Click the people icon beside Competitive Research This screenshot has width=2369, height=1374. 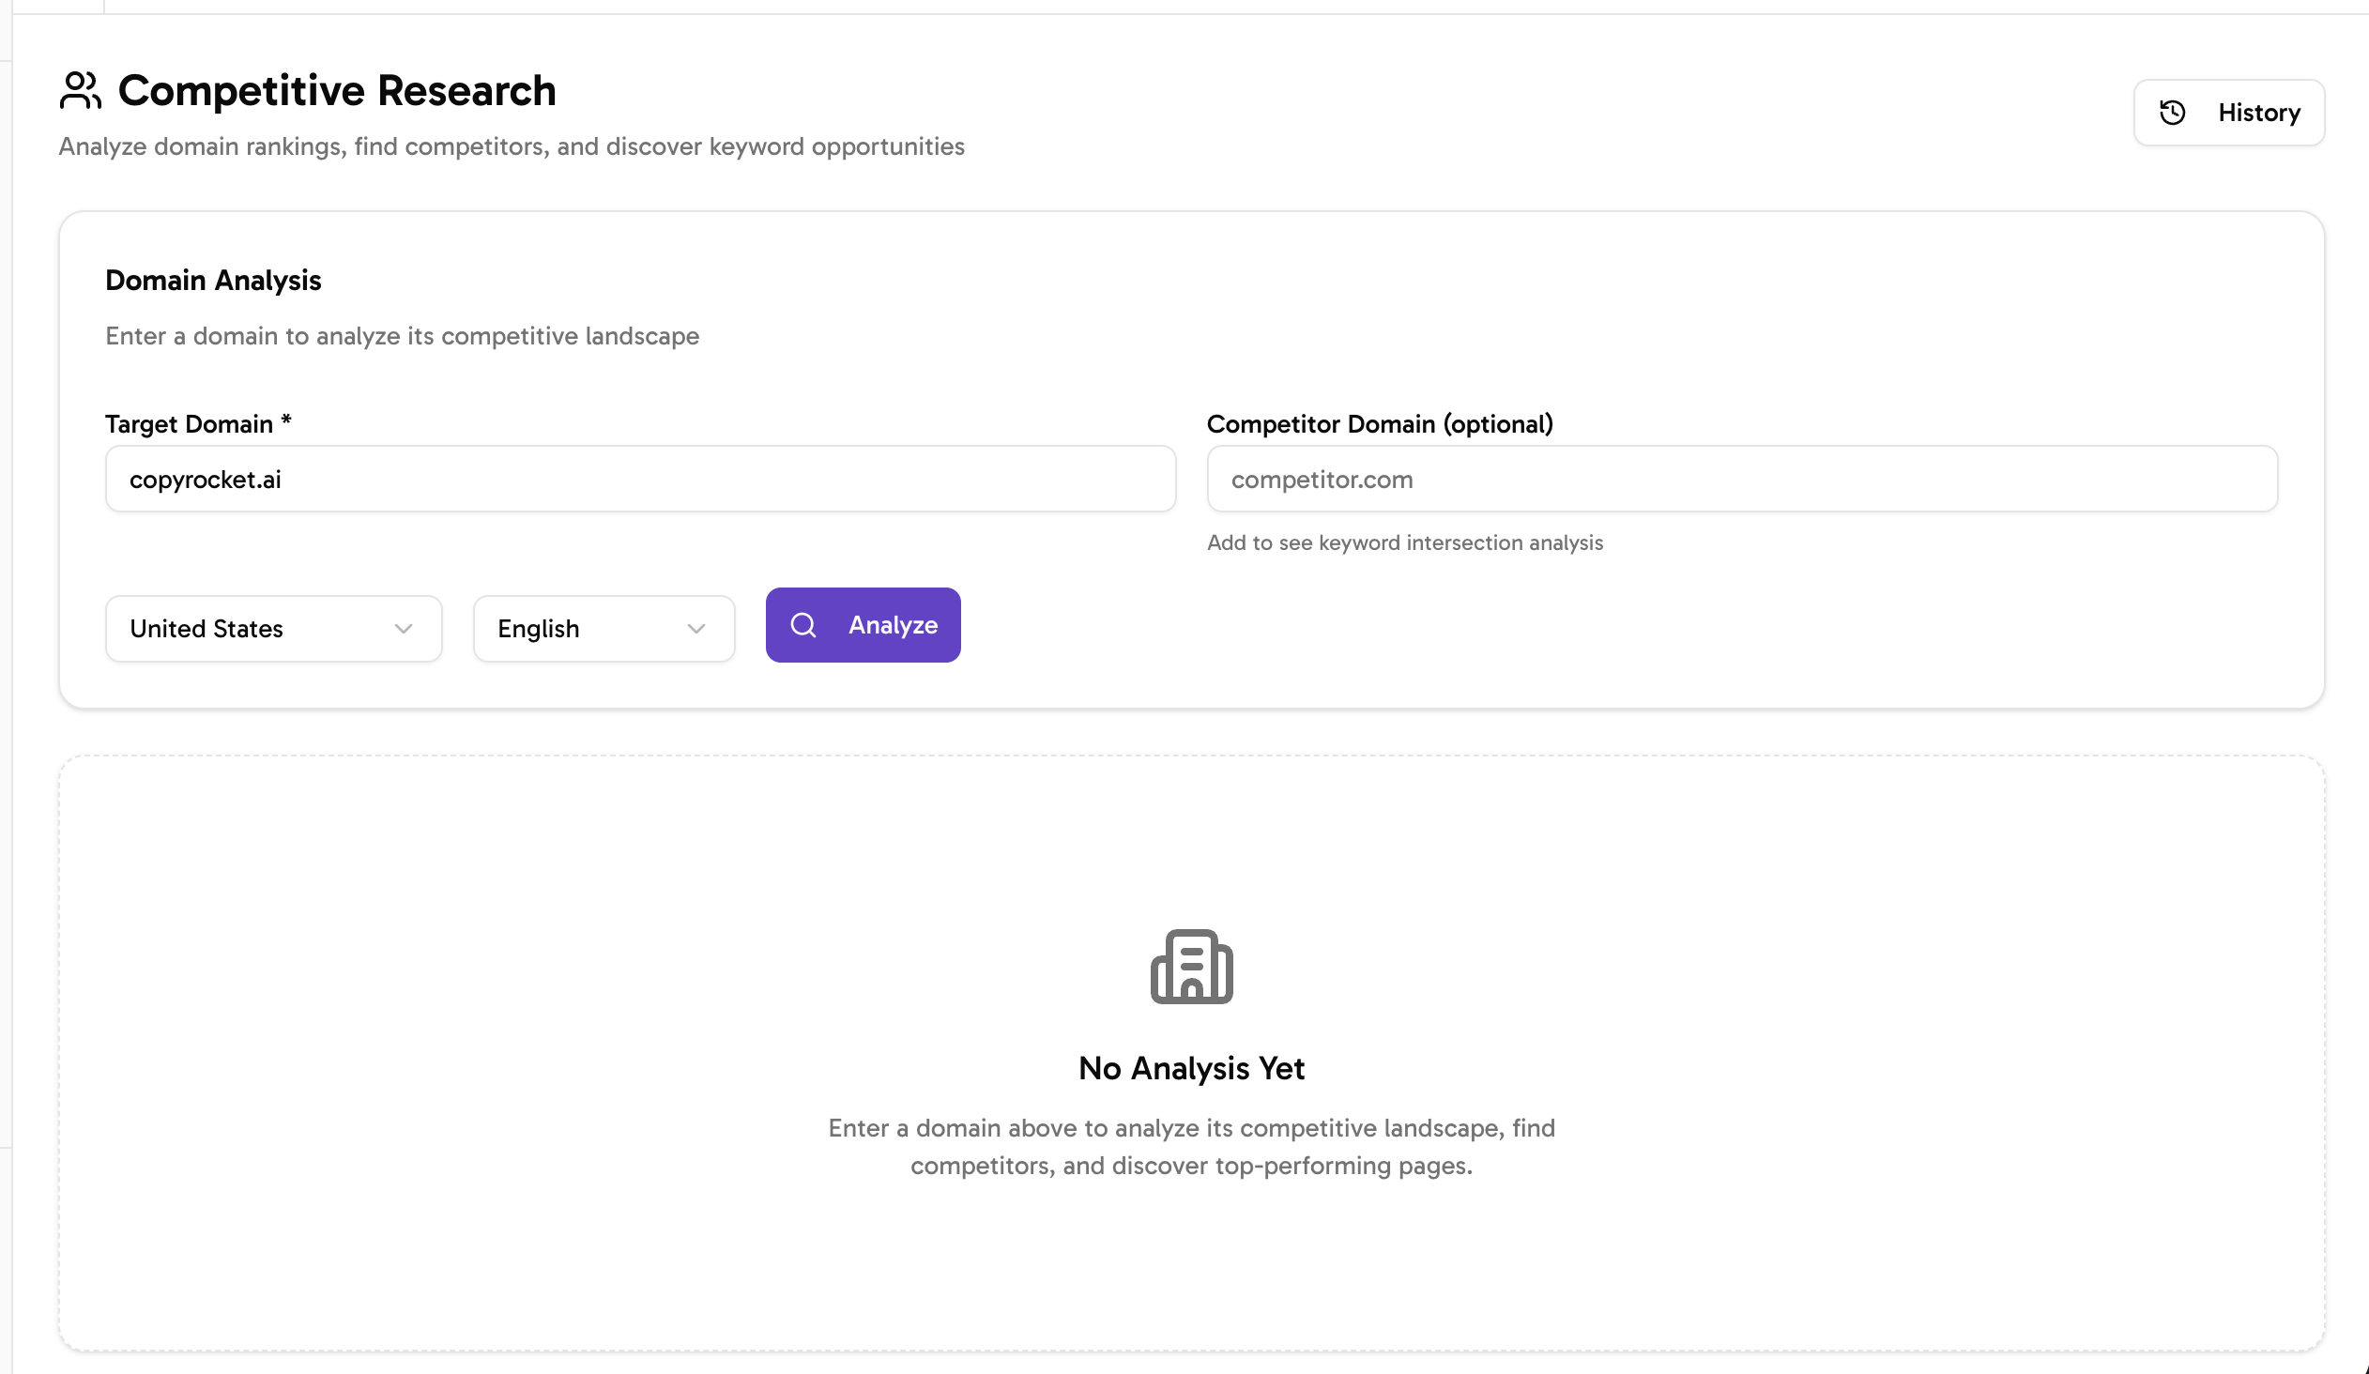coord(80,91)
